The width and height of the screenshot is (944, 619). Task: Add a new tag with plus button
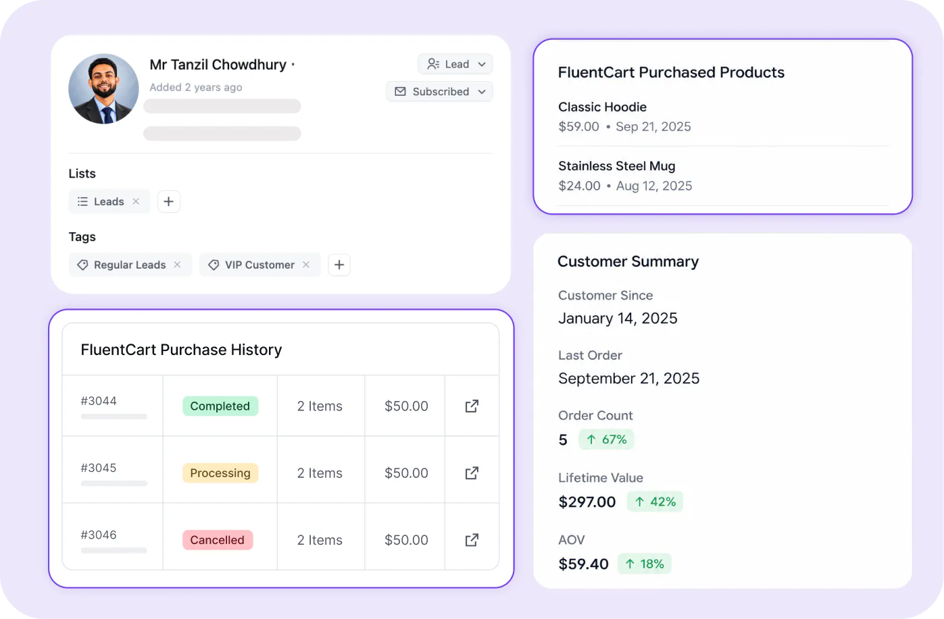point(339,265)
